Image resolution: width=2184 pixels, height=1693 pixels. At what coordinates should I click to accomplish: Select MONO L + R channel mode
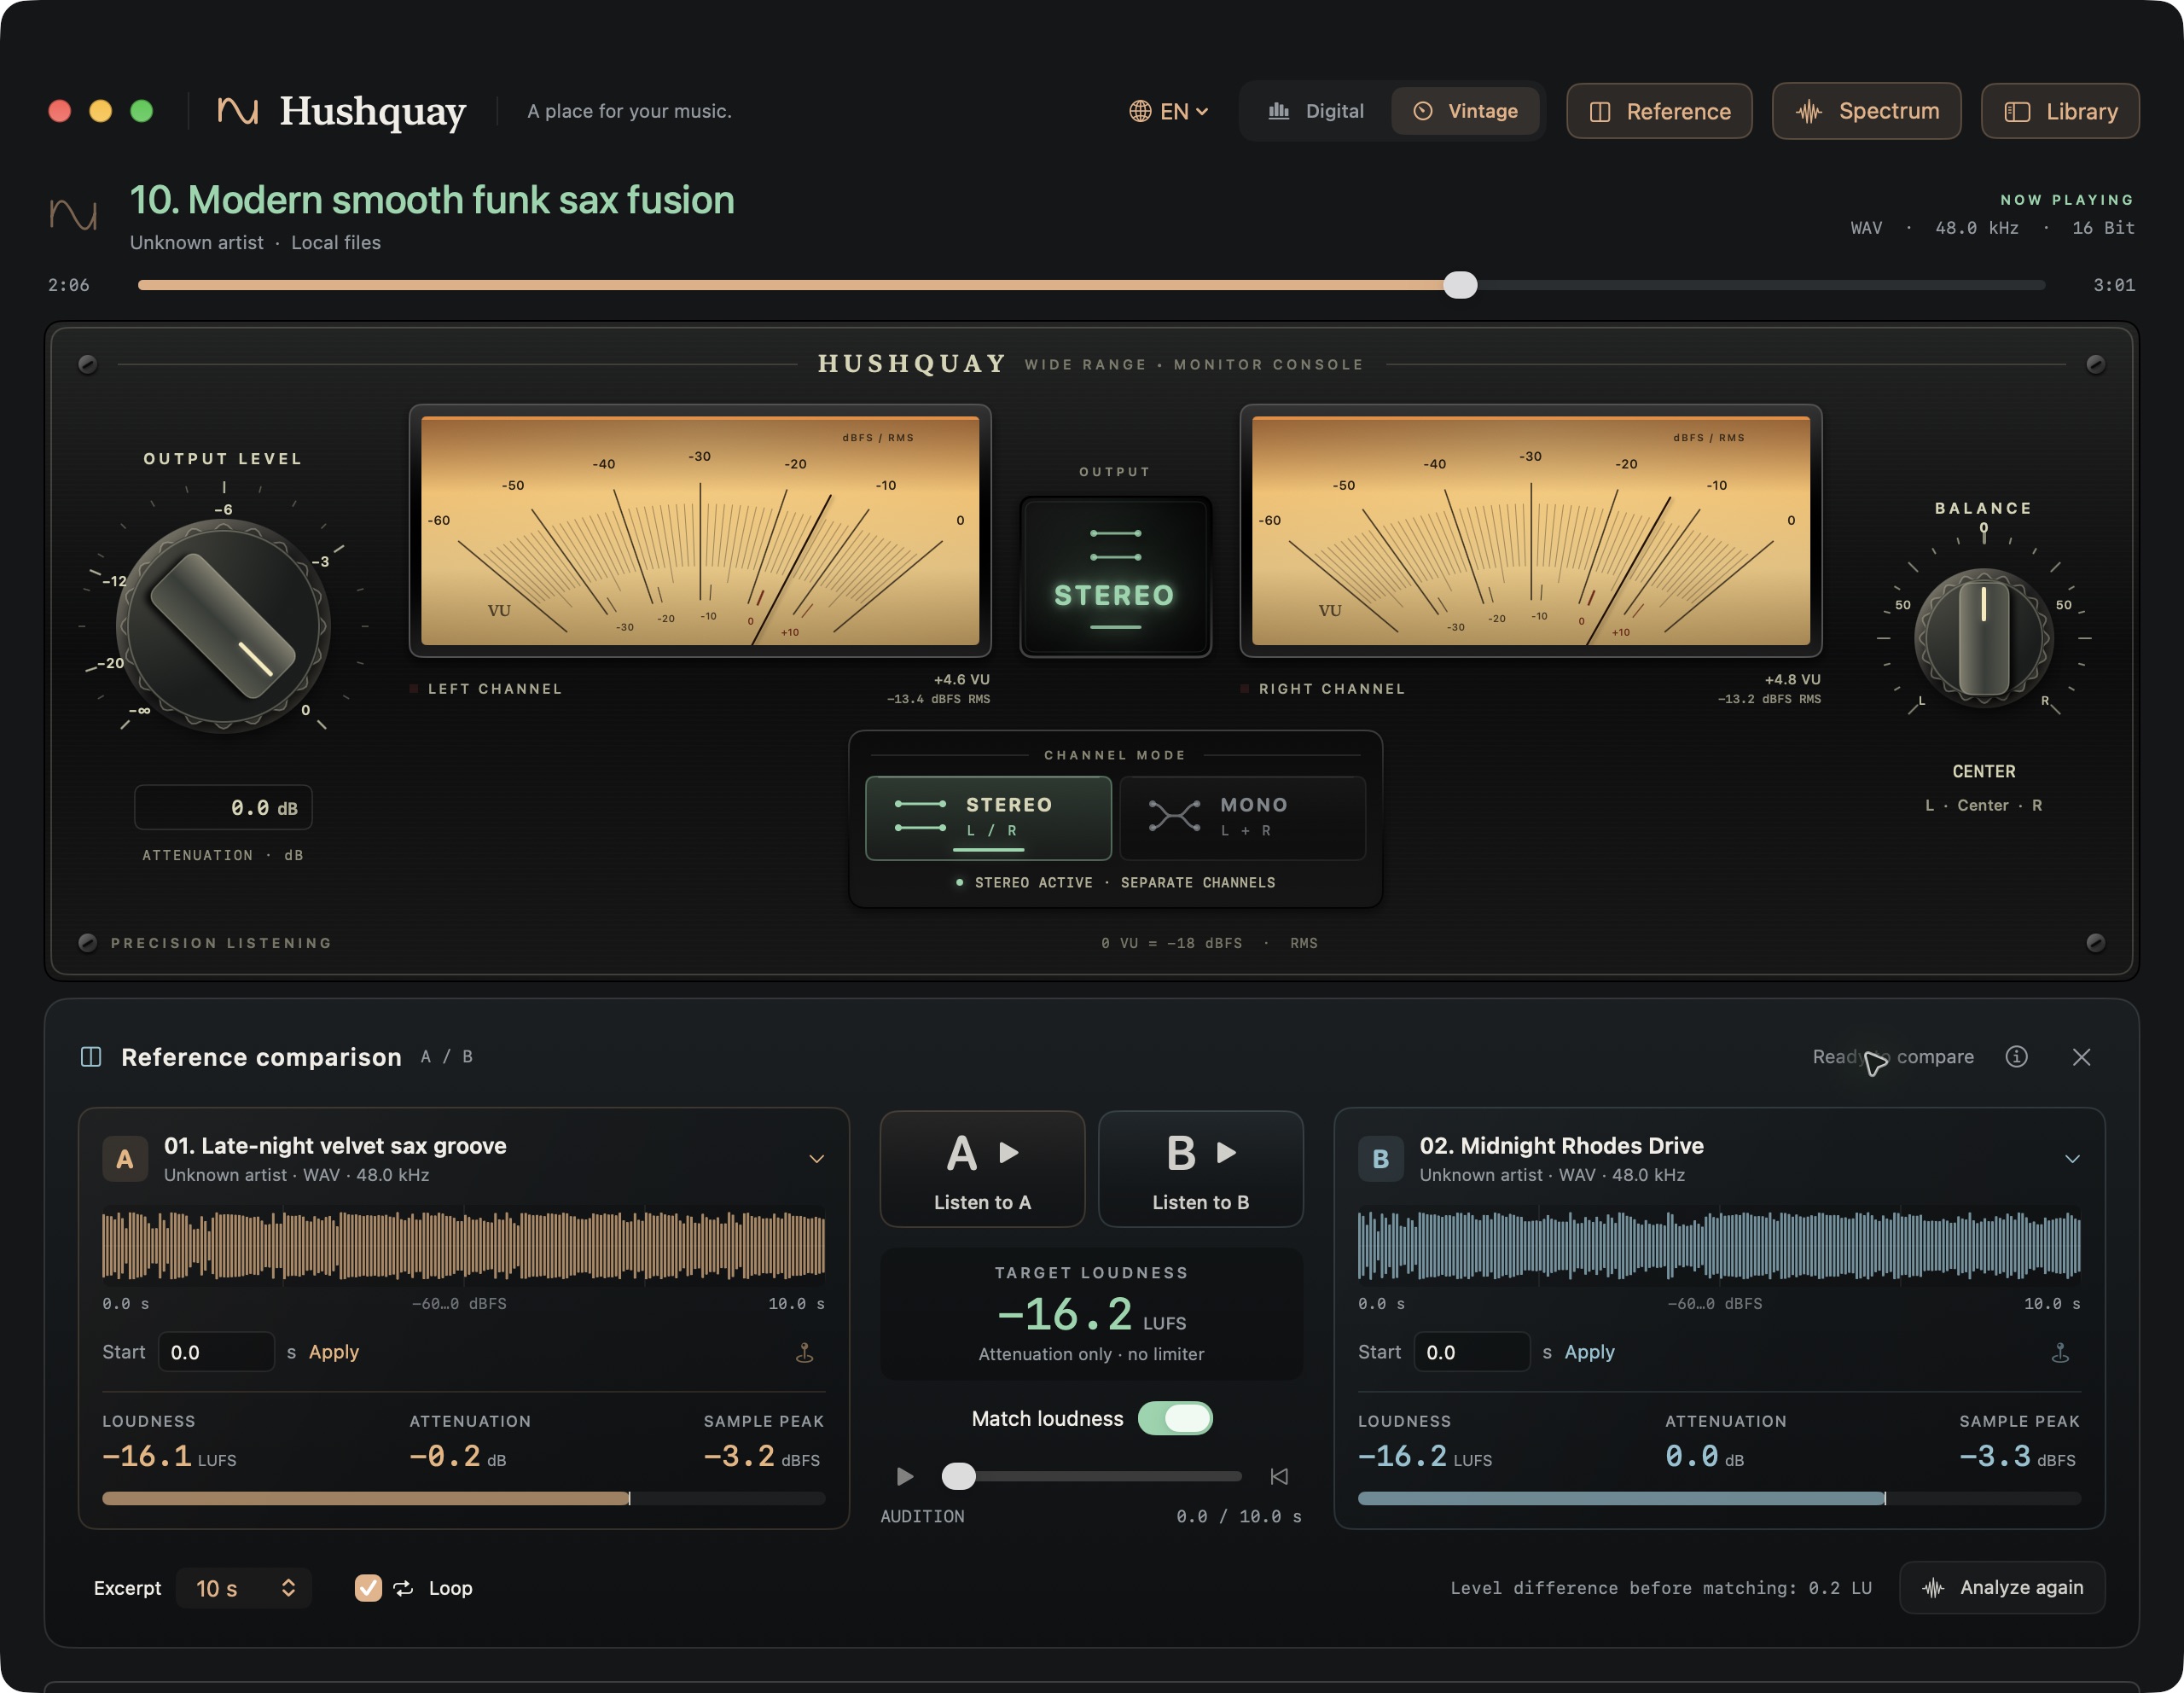[x=1242, y=817]
